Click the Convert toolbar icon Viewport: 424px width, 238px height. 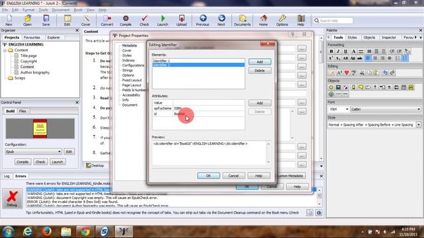click(x=107, y=20)
